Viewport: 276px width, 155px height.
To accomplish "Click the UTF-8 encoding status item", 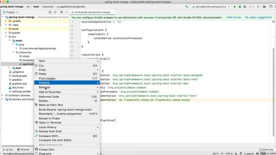I will [x=229, y=154].
